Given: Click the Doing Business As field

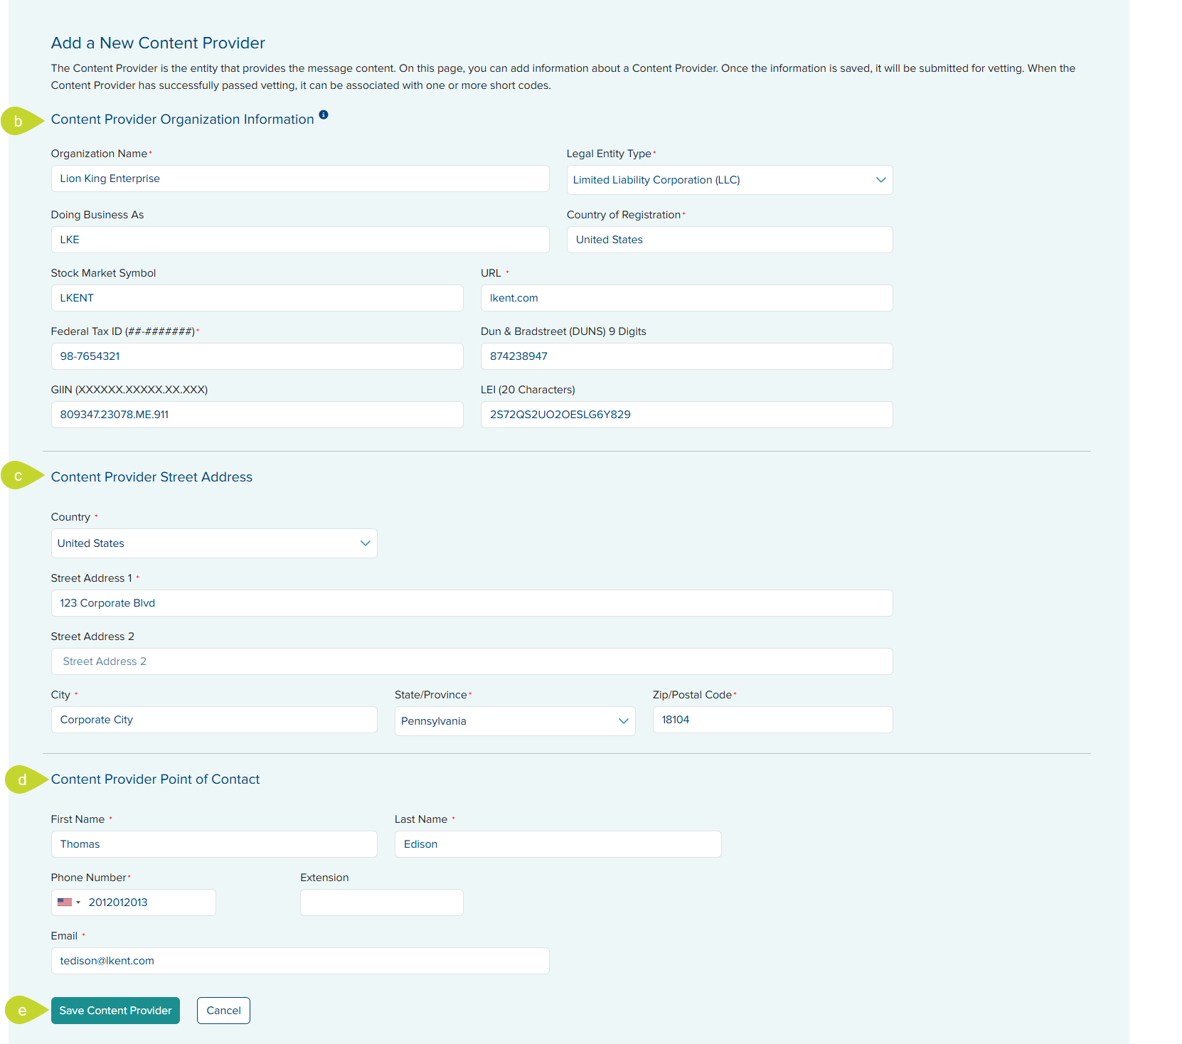Looking at the screenshot, I should point(300,240).
